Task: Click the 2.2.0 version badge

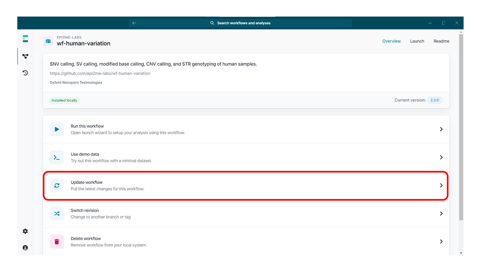Action: click(434, 100)
